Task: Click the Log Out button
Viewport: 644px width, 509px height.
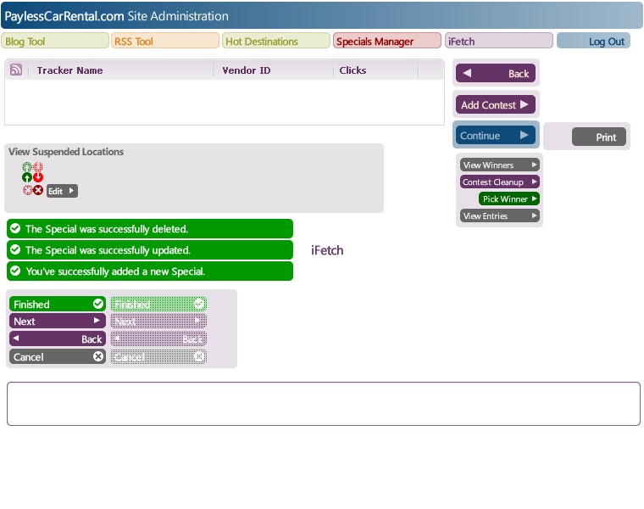Action: tap(593, 41)
